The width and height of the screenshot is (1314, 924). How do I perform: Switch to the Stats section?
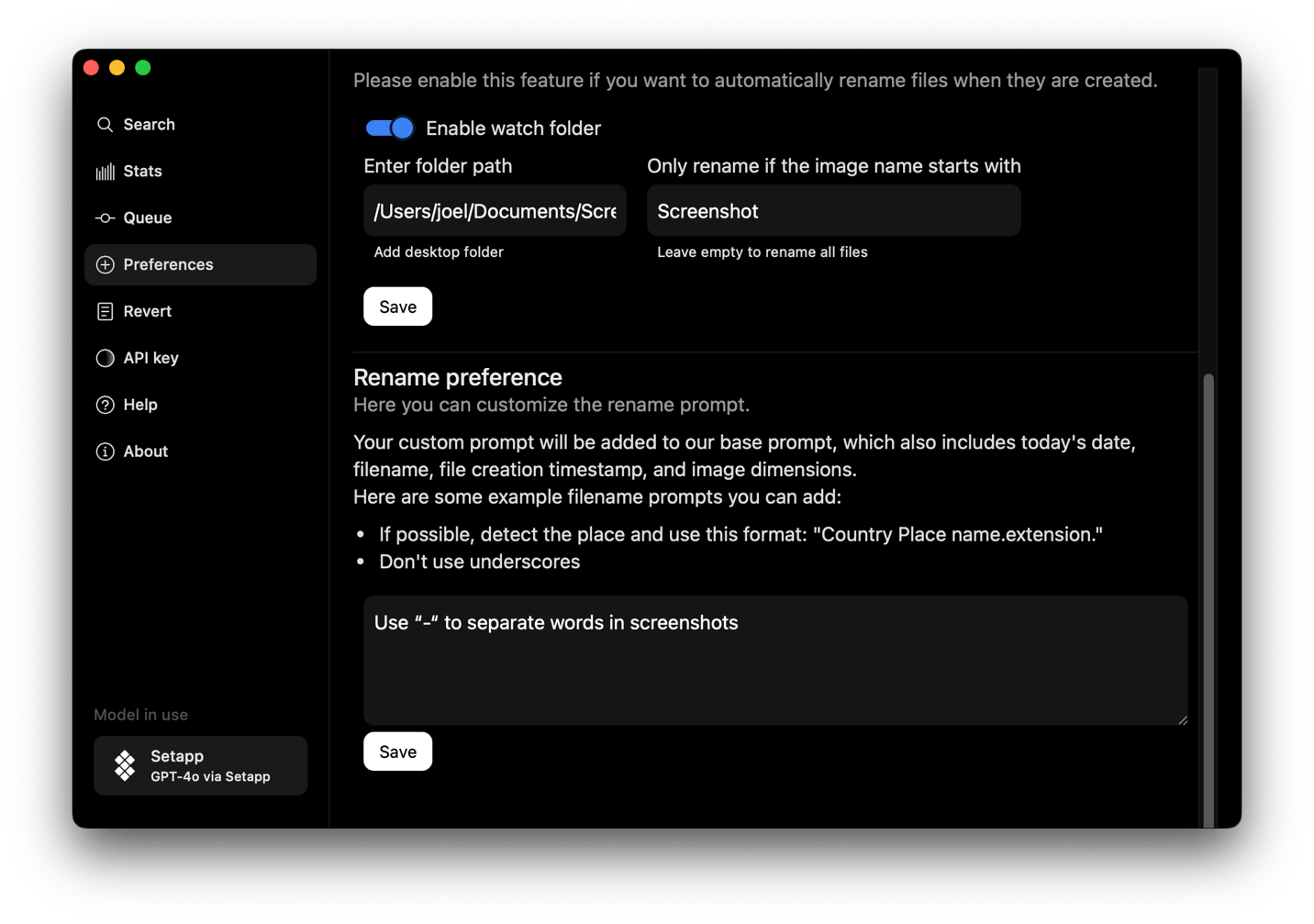click(144, 171)
